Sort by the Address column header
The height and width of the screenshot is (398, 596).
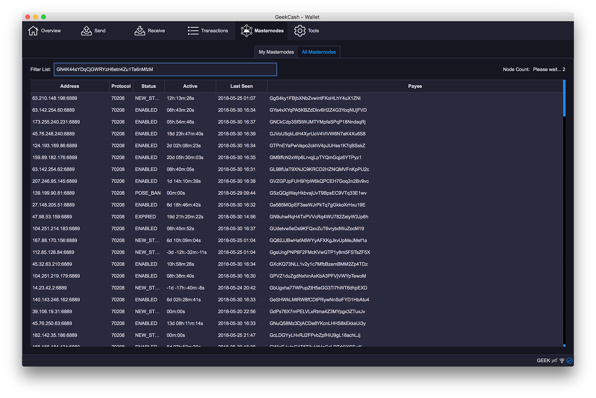[70, 86]
